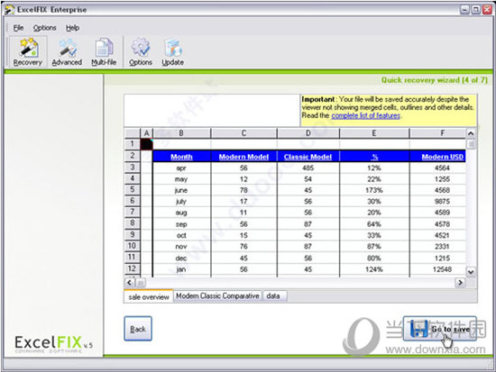Click the horizontal scrollbar right arrow
Viewport: 496px width, 372px height.
[x=460, y=282]
